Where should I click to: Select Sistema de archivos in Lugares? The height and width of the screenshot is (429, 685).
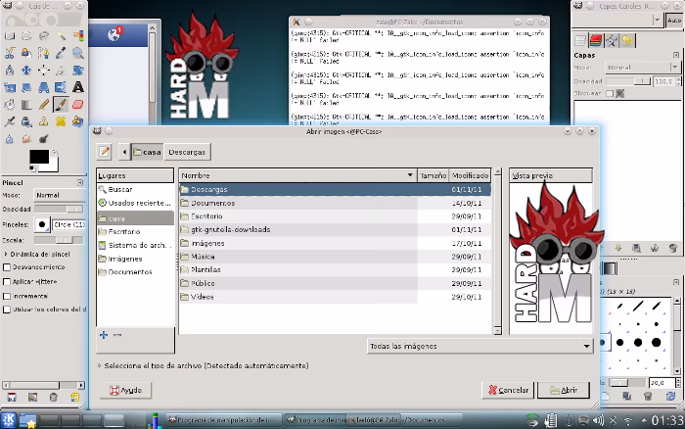coord(135,245)
